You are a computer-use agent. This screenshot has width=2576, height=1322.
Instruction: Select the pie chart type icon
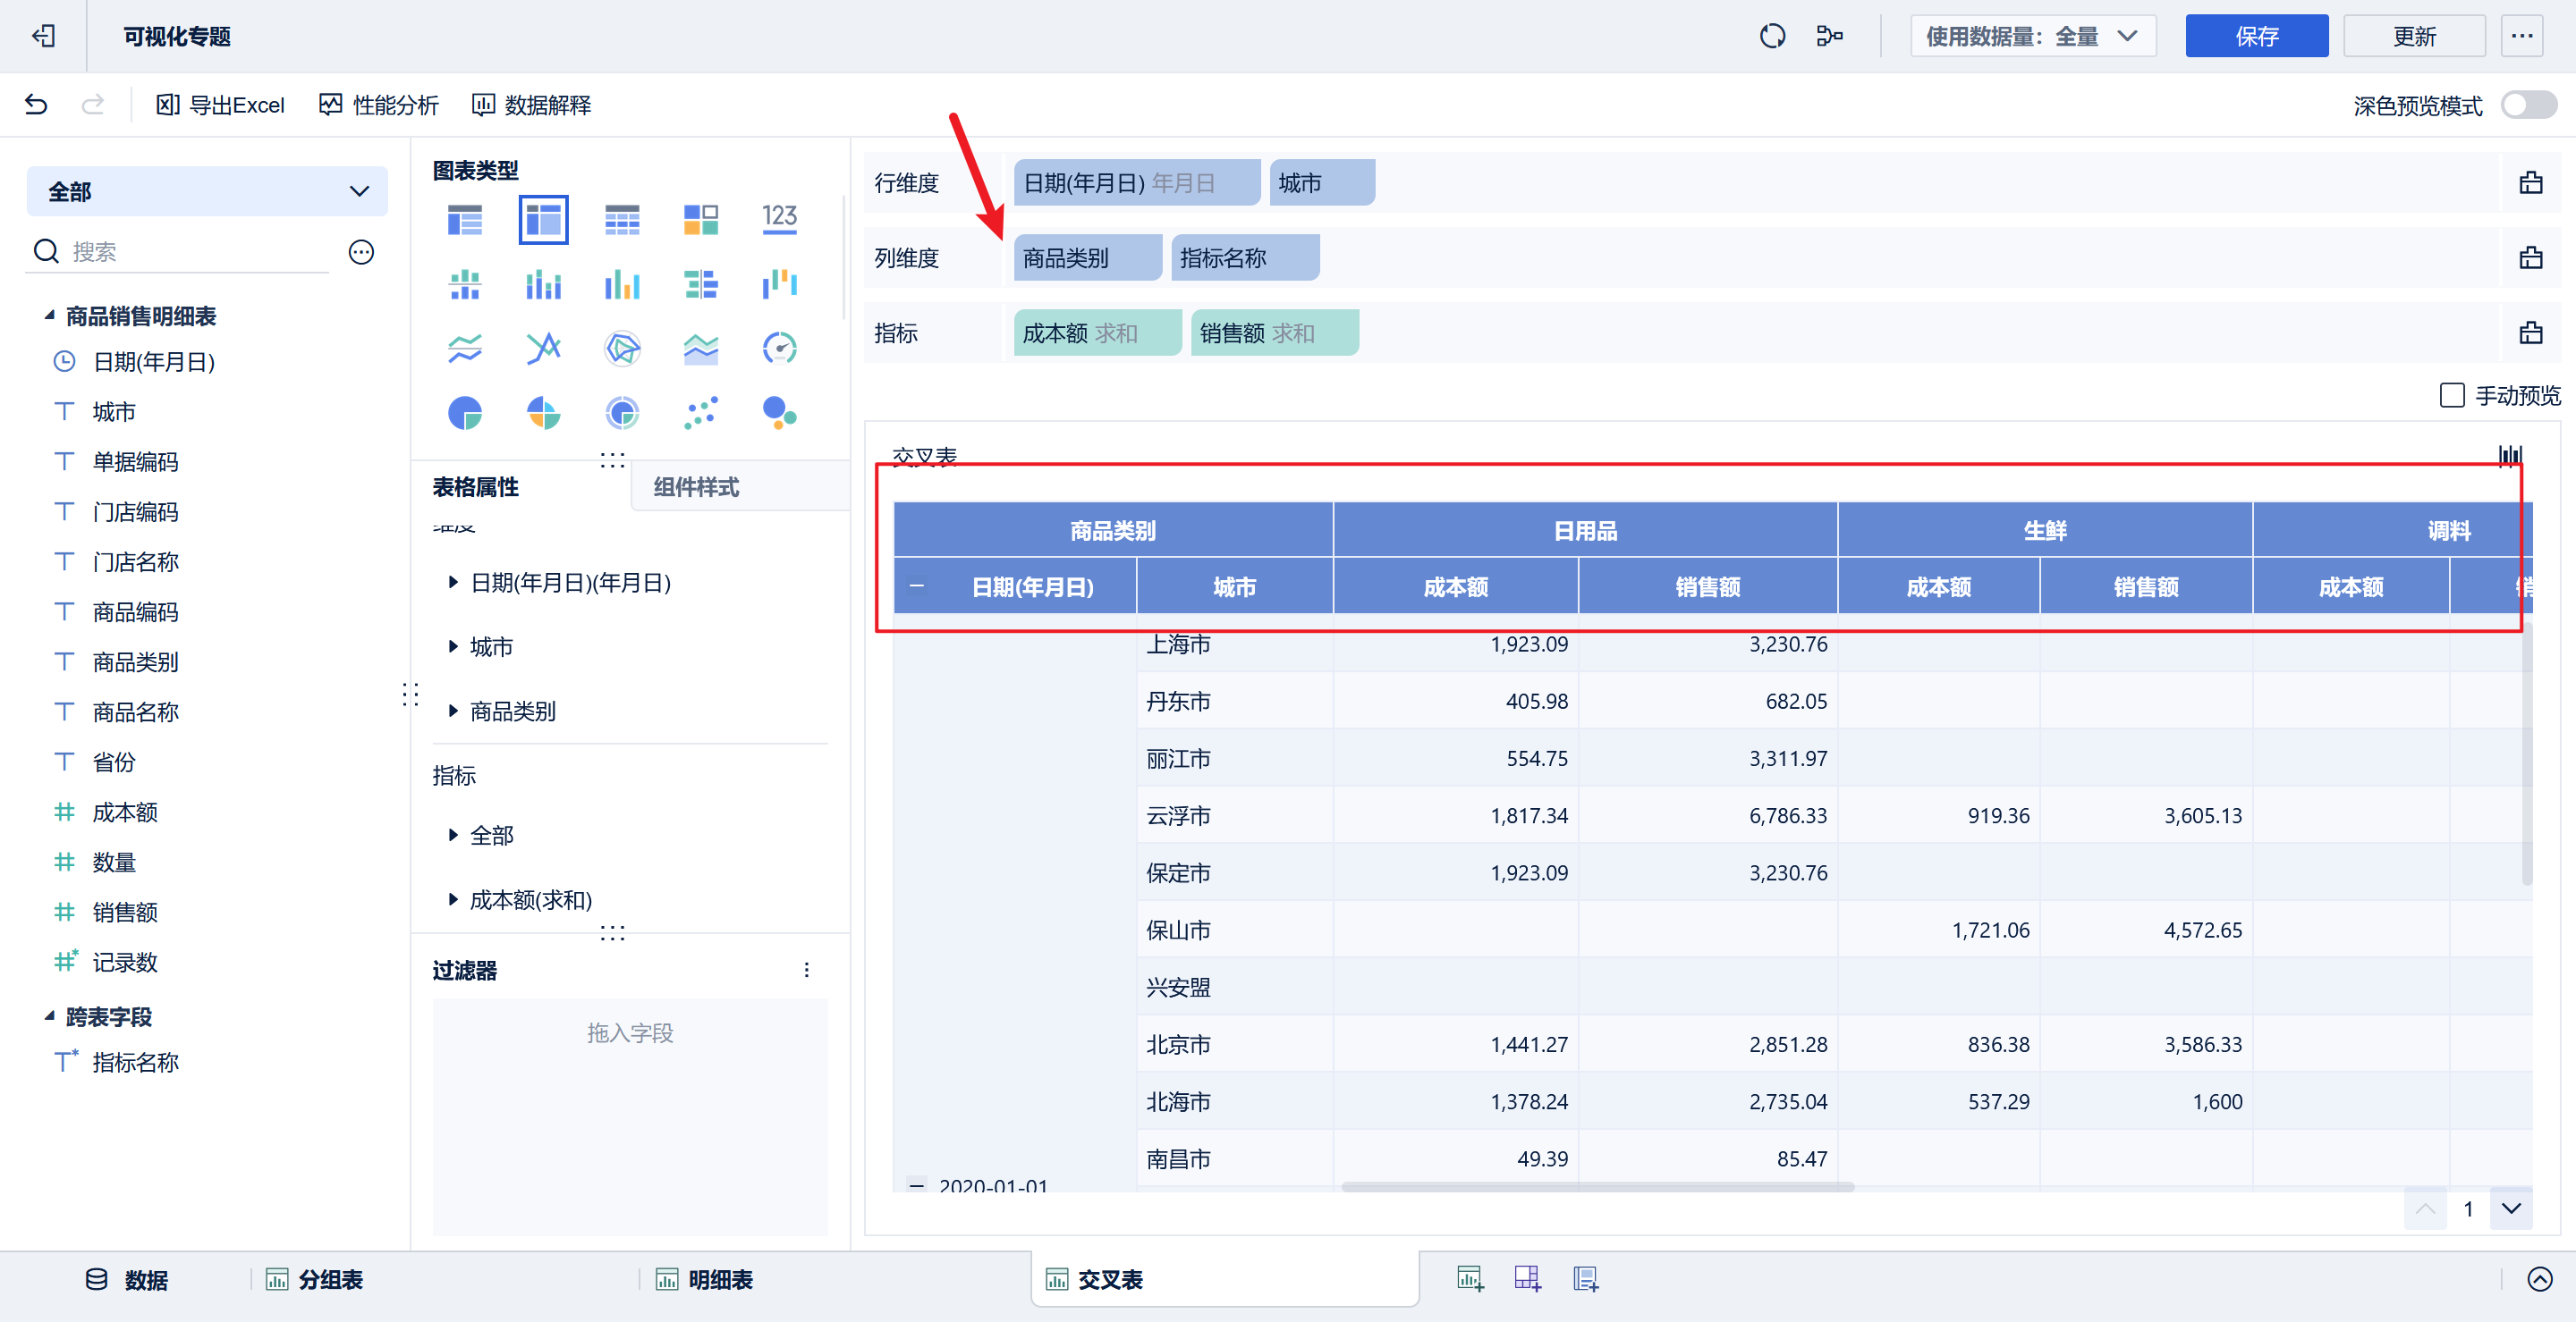click(x=465, y=413)
